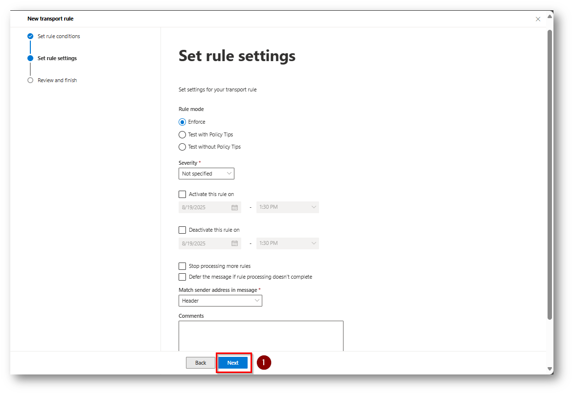Click the activation date calendar icon
The image size is (574, 395).
(234, 207)
